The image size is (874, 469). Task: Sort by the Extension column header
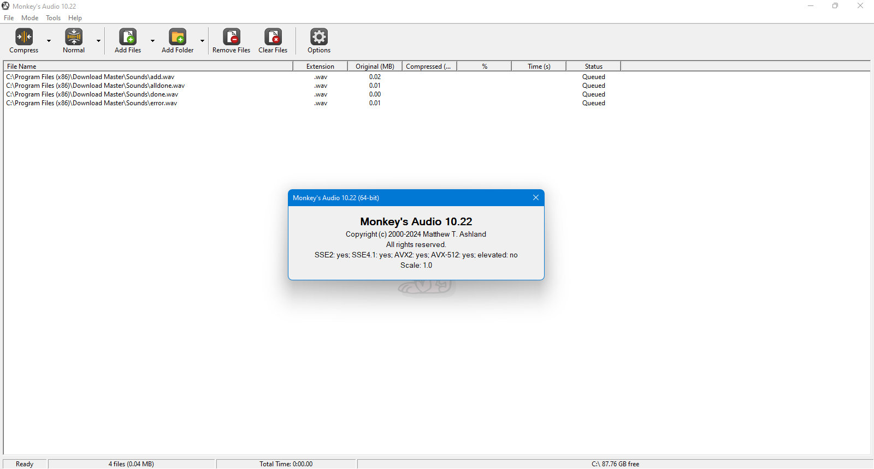pyautogui.click(x=320, y=67)
